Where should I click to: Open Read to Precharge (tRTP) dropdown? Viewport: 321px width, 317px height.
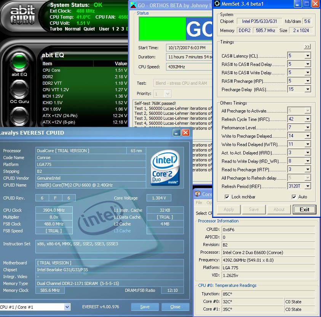(x=308, y=169)
